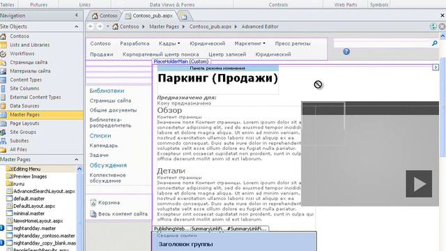Click the Back navigation arrow
The height and width of the screenshot is (251, 446).
click(x=91, y=26)
